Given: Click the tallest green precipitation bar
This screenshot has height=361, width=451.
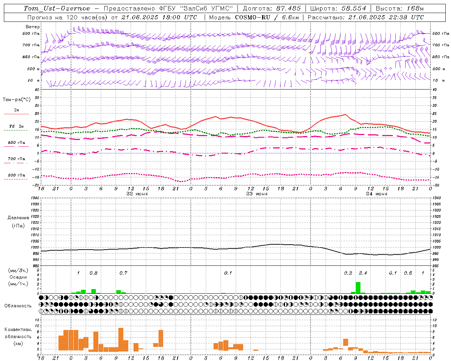Looking at the screenshot, I should pyautogui.click(x=358, y=288).
